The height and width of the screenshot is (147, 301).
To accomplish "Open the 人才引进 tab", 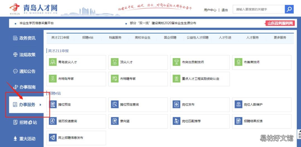I will pos(225,37).
